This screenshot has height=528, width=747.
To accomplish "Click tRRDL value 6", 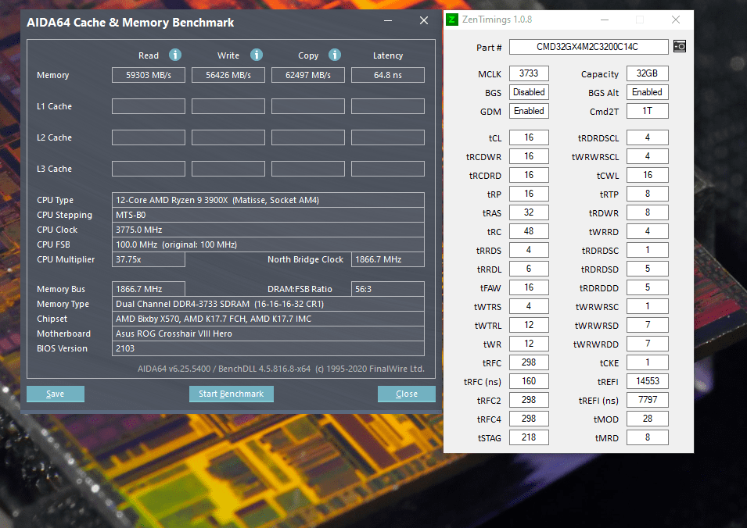I will tap(529, 269).
